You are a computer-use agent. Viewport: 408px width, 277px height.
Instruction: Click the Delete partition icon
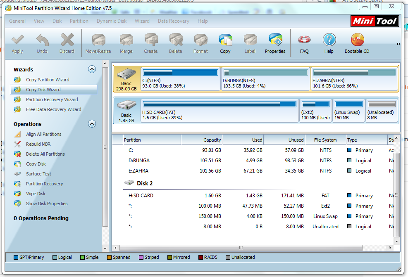tap(176, 40)
